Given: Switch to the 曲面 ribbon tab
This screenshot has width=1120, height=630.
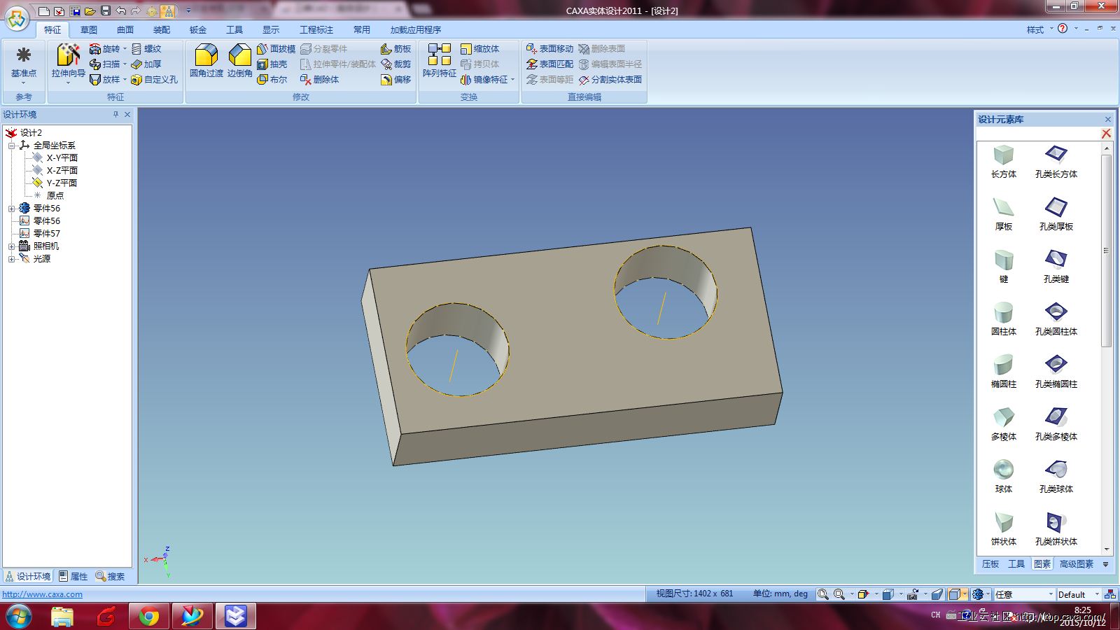Looking at the screenshot, I should click(x=125, y=29).
